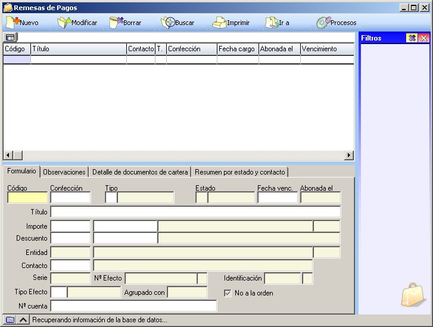Click the status bar form icon
This screenshot has width=433, height=327.
(10, 320)
